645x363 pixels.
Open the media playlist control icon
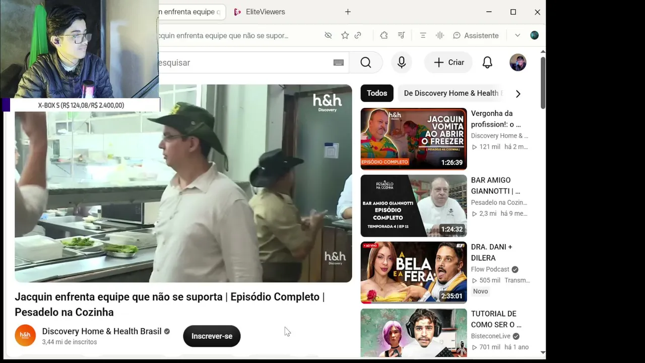401,35
